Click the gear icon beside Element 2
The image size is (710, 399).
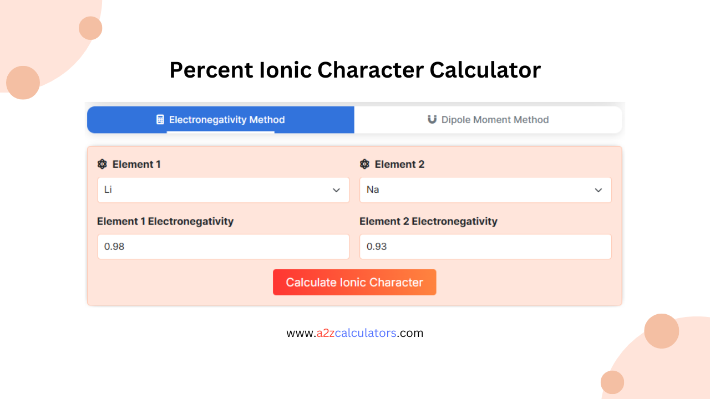pyautogui.click(x=364, y=164)
